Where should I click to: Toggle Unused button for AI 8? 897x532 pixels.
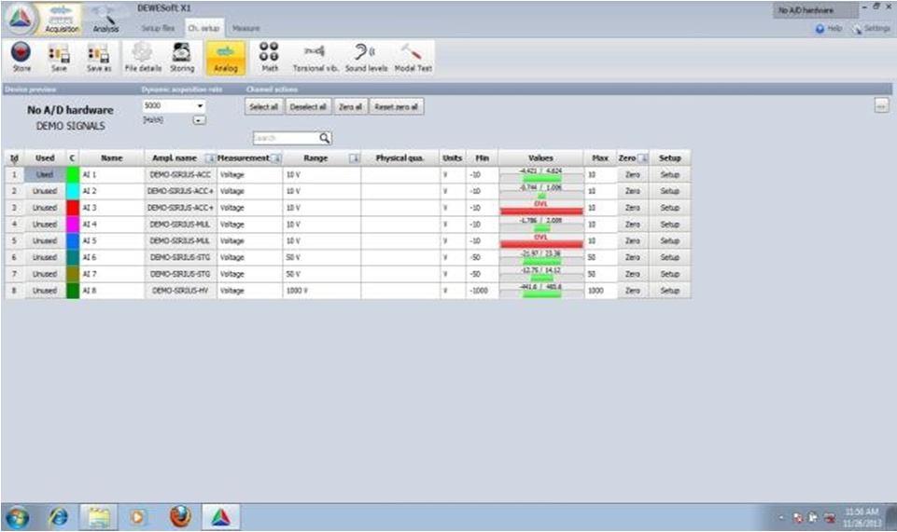(x=45, y=291)
